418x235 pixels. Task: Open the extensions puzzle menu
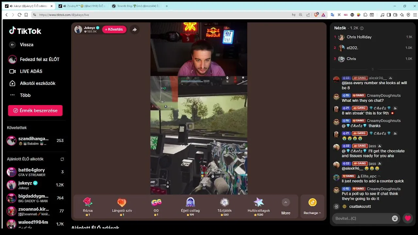[365, 15]
